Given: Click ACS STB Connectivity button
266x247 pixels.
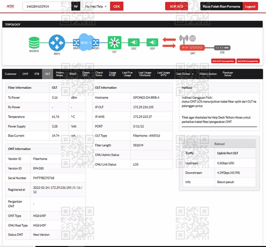Looking at the screenshot, I should 248,61.
